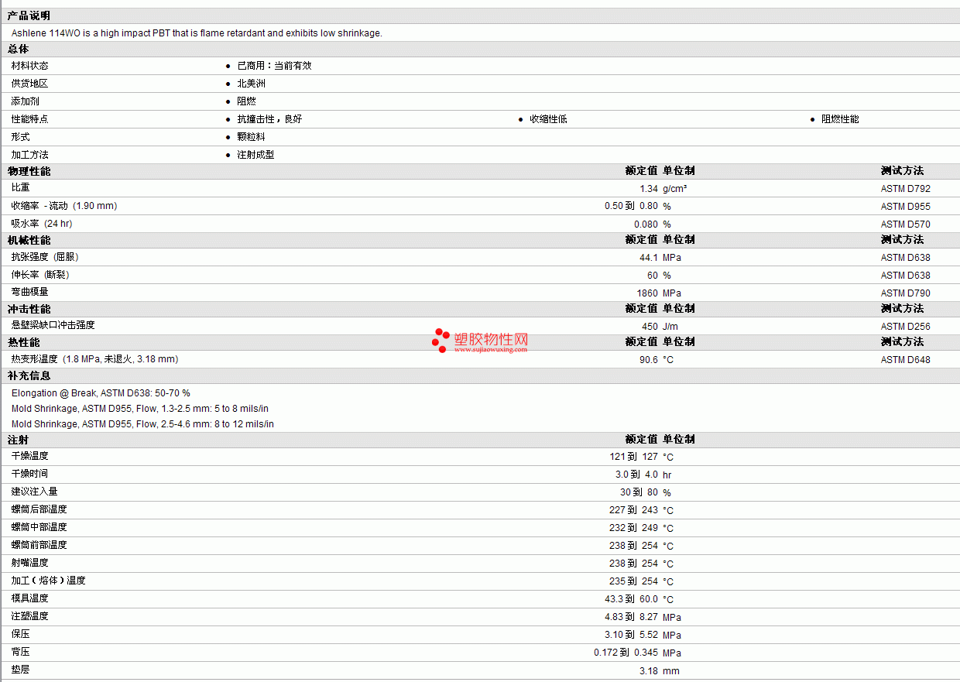Select the Elongation @ Break note line
The image size is (960, 682).
(x=101, y=393)
